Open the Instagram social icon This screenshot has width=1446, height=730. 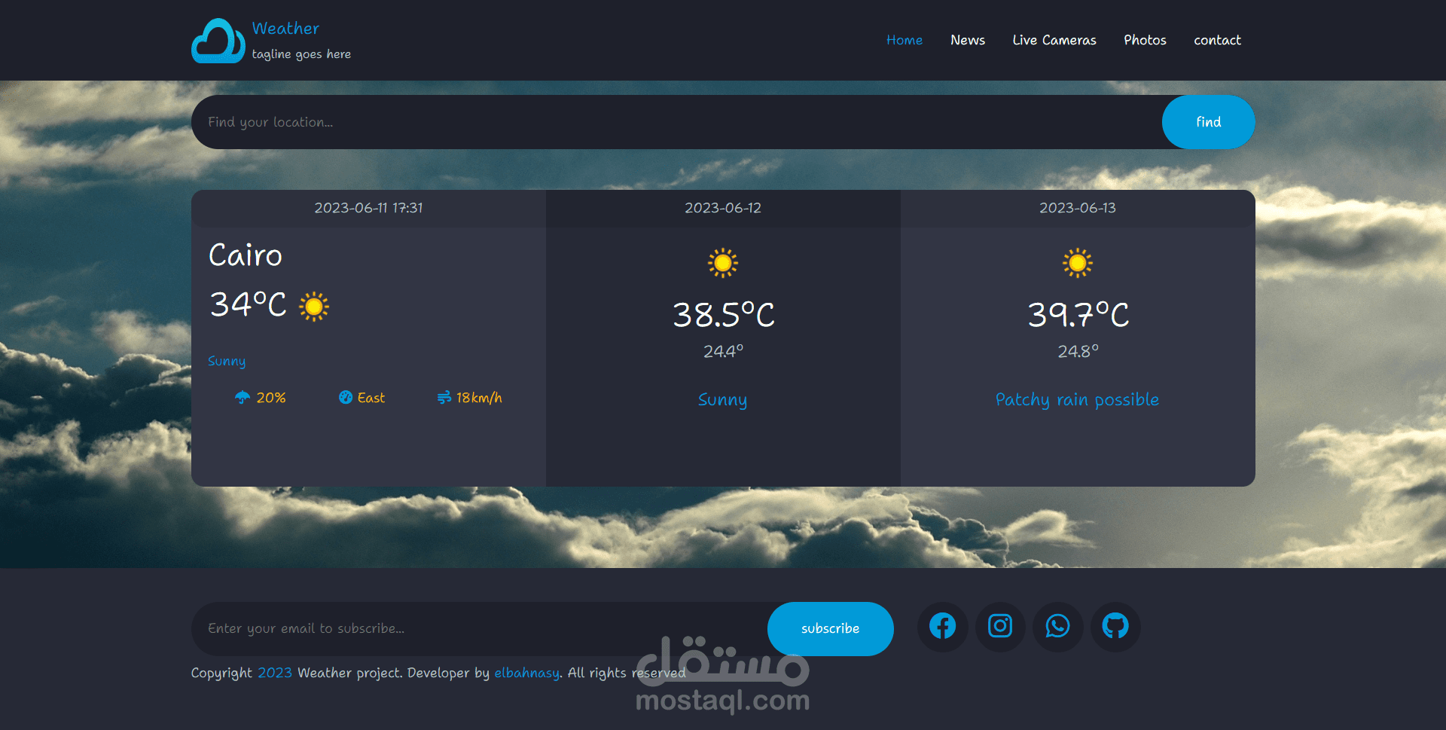click(1000, 627)
